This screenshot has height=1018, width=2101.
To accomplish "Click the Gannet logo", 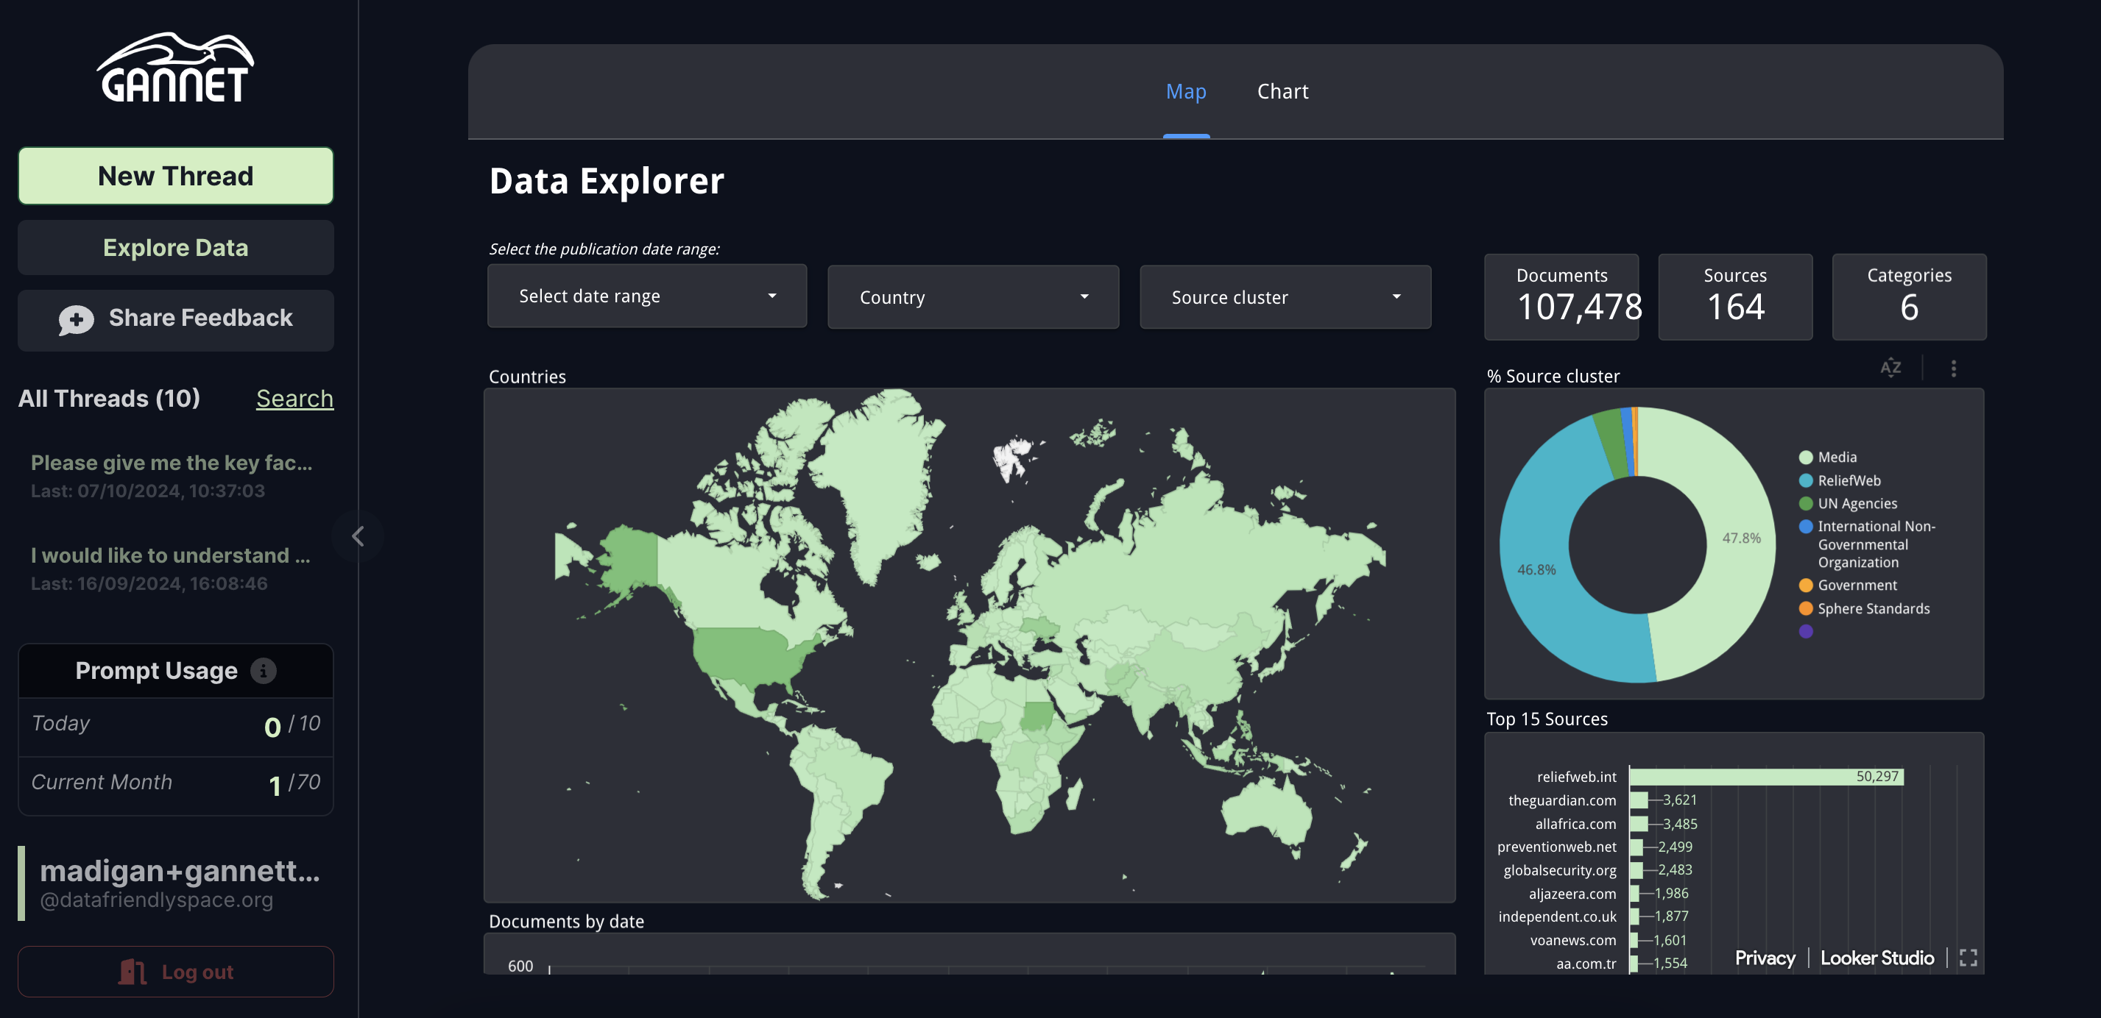I will coord(175,68).
